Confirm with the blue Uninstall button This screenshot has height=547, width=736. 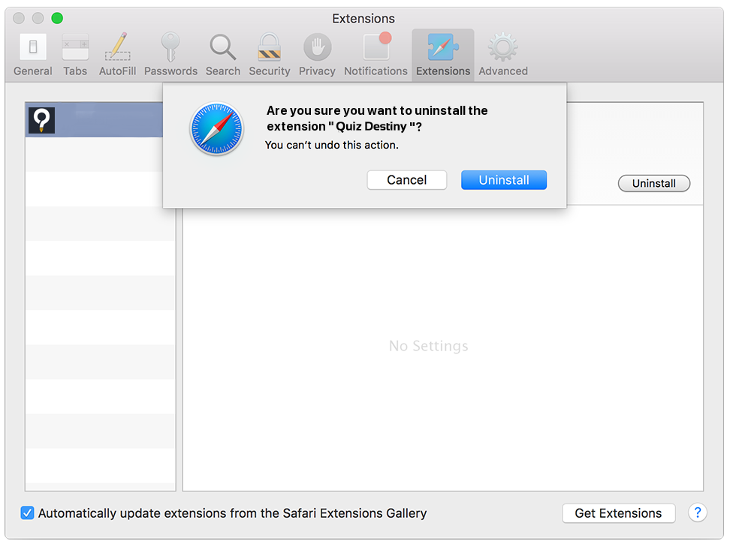(504, 180)
